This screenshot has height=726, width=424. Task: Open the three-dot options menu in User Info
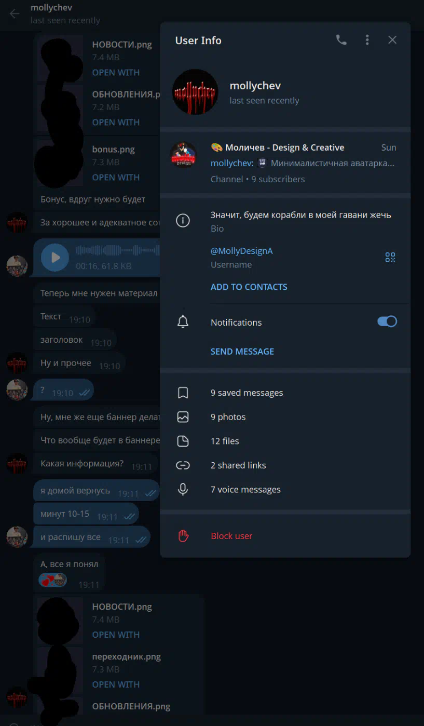coord(367,40)
